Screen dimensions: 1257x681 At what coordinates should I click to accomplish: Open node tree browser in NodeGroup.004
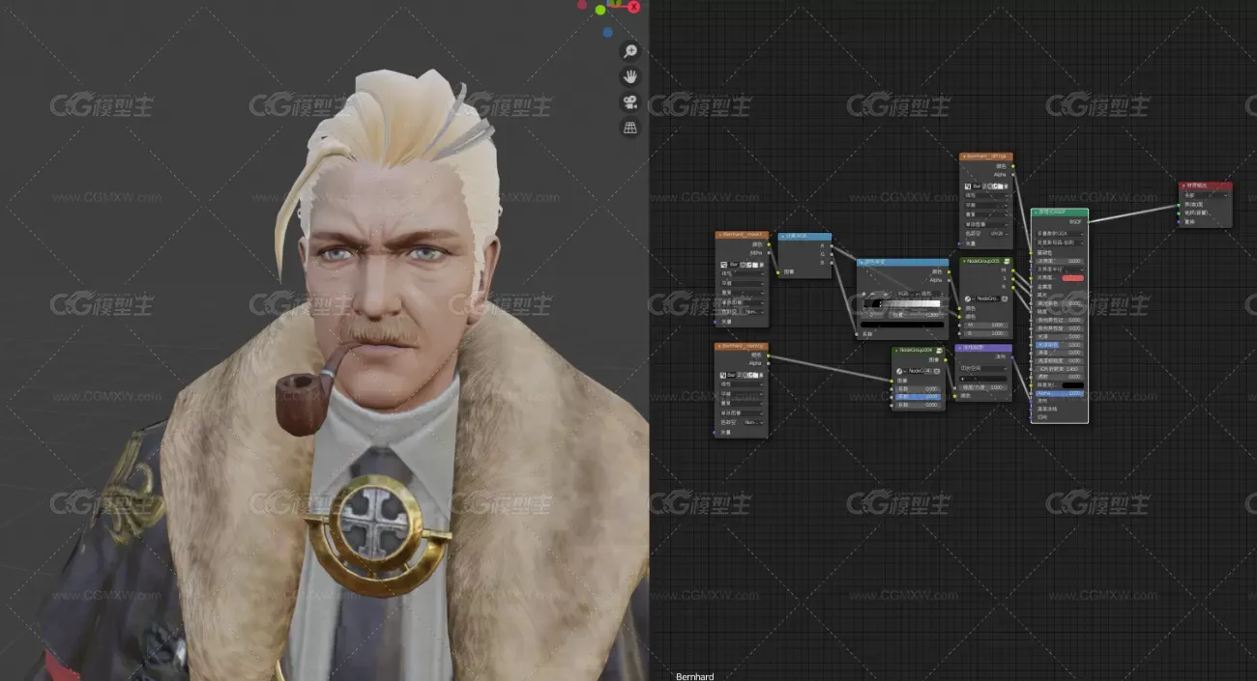pyautogui.click(x=899, y=371)
